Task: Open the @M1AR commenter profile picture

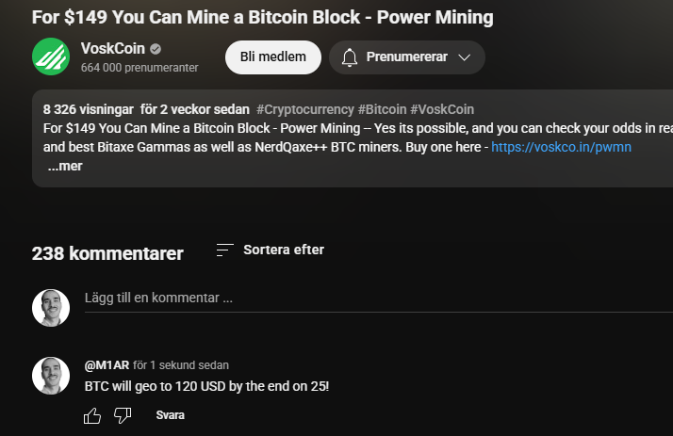Action: pos(51,376)
